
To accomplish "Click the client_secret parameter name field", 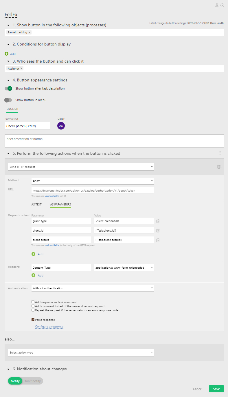I will (61, 240).
